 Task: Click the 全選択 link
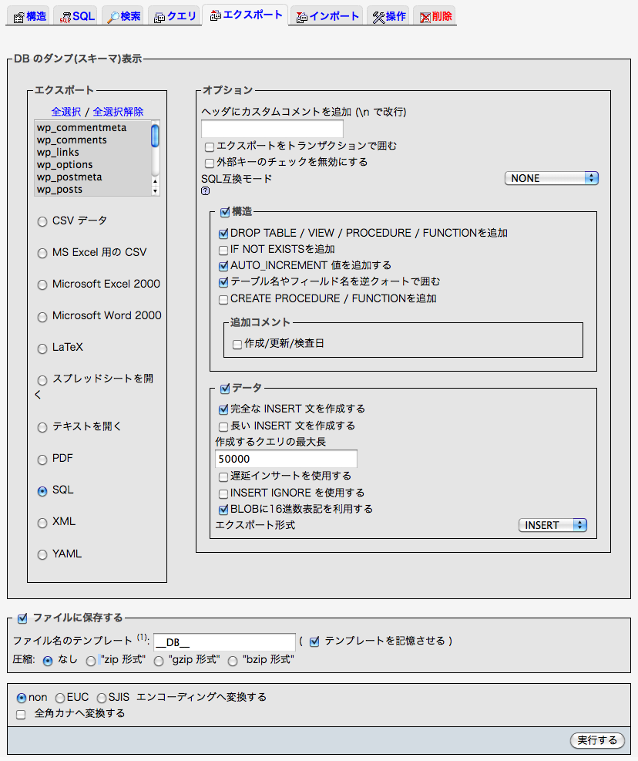coord(65,112)
